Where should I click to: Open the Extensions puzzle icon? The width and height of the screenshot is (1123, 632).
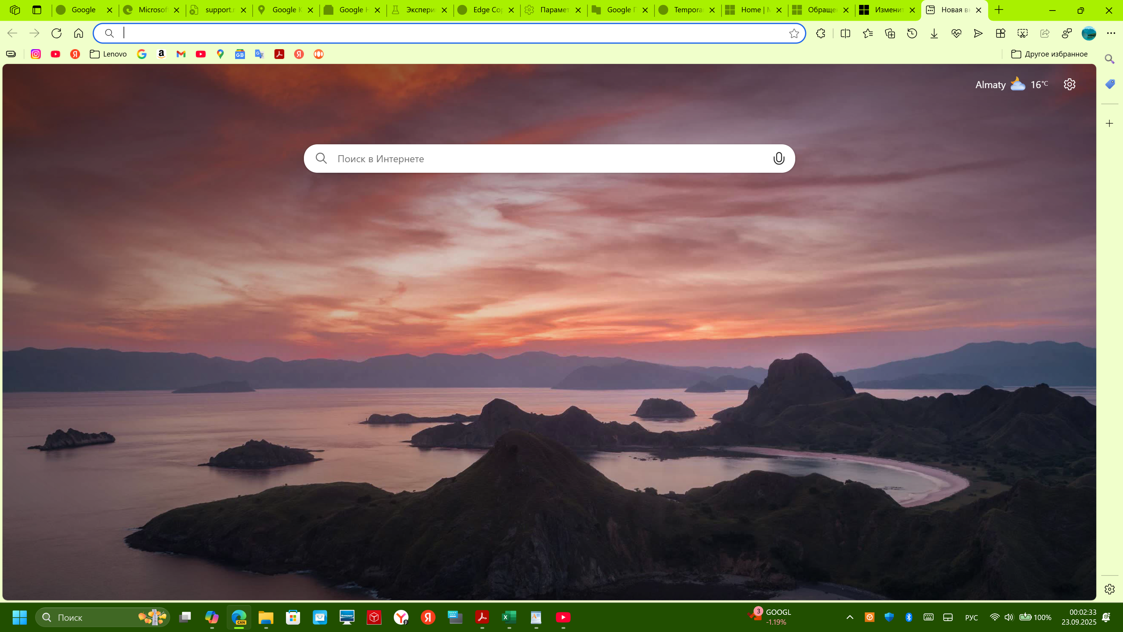(x=820, y=34)
